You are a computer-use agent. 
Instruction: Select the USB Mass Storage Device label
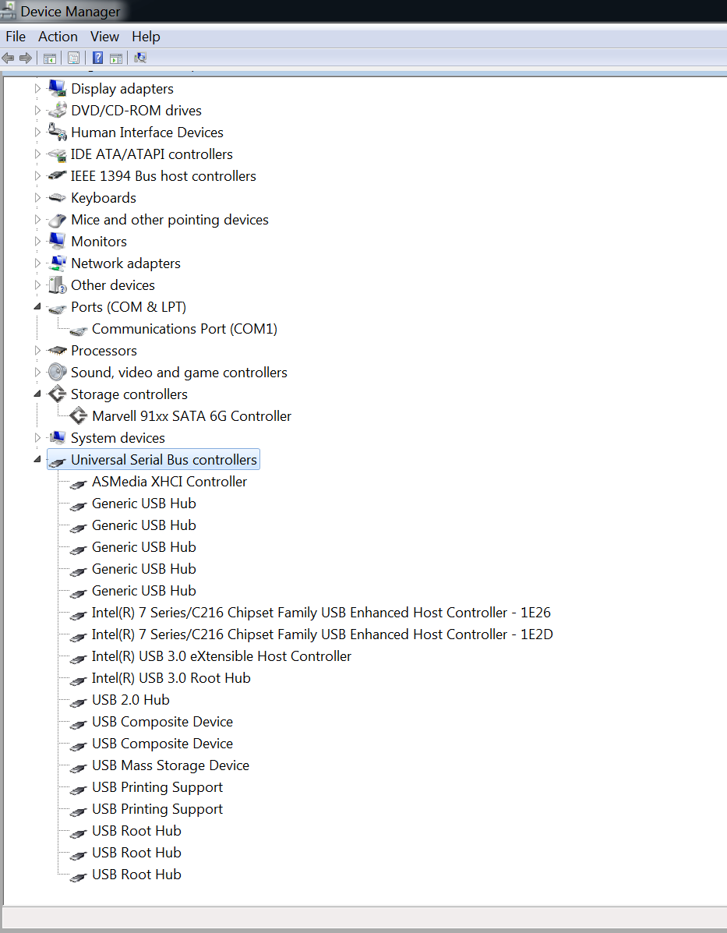(171, 765)
